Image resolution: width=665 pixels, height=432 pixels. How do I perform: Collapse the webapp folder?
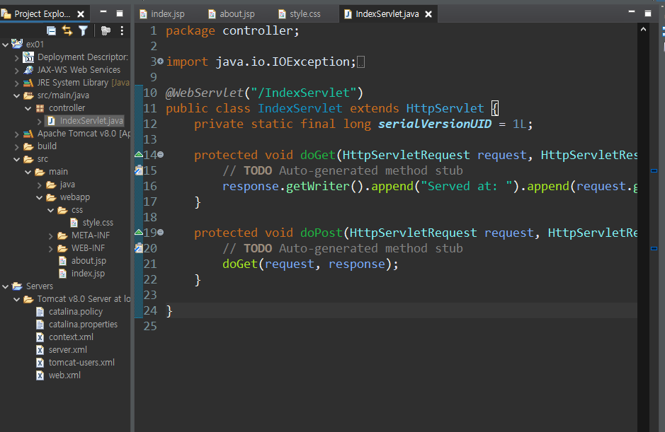(40, 197)
